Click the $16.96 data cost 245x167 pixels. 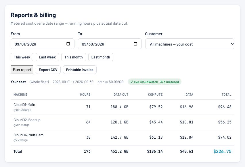coord(187,107)
